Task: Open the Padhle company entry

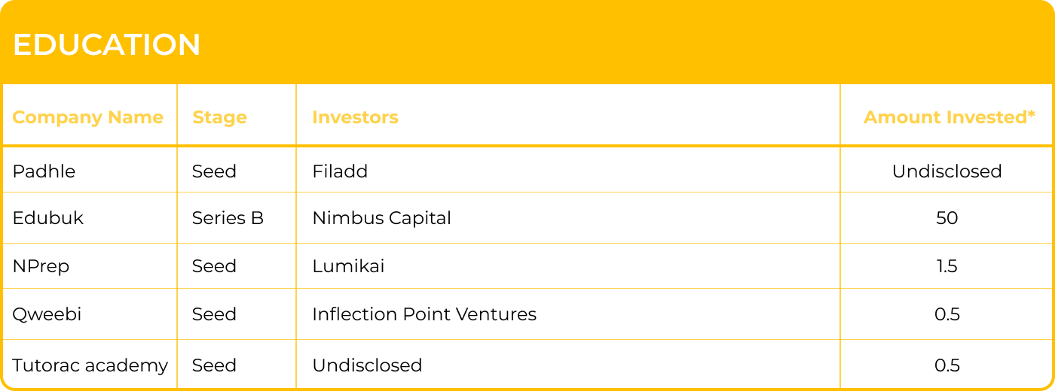Action: (x=44, y=171)
